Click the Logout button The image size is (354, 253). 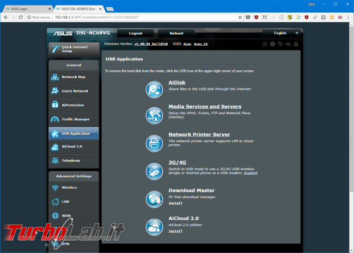coord(136,33)
